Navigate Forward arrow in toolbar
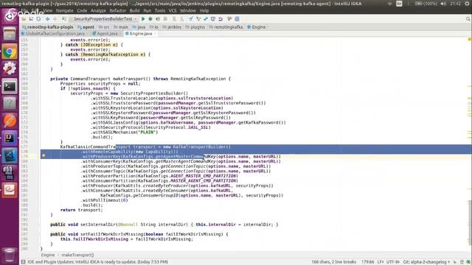The width and height of the screenshot is (472, 265). click(55, 19)
